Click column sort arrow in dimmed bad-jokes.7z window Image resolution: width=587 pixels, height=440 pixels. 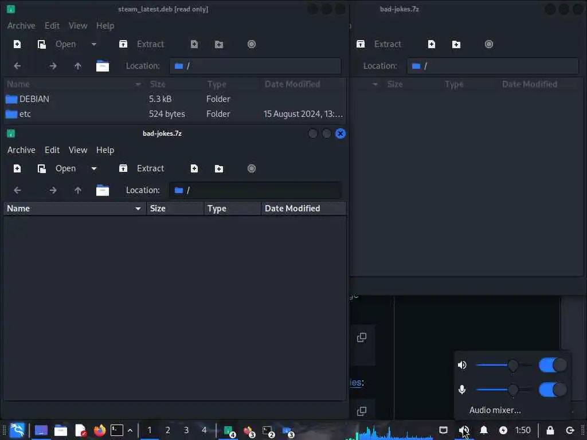click(375, 85)
